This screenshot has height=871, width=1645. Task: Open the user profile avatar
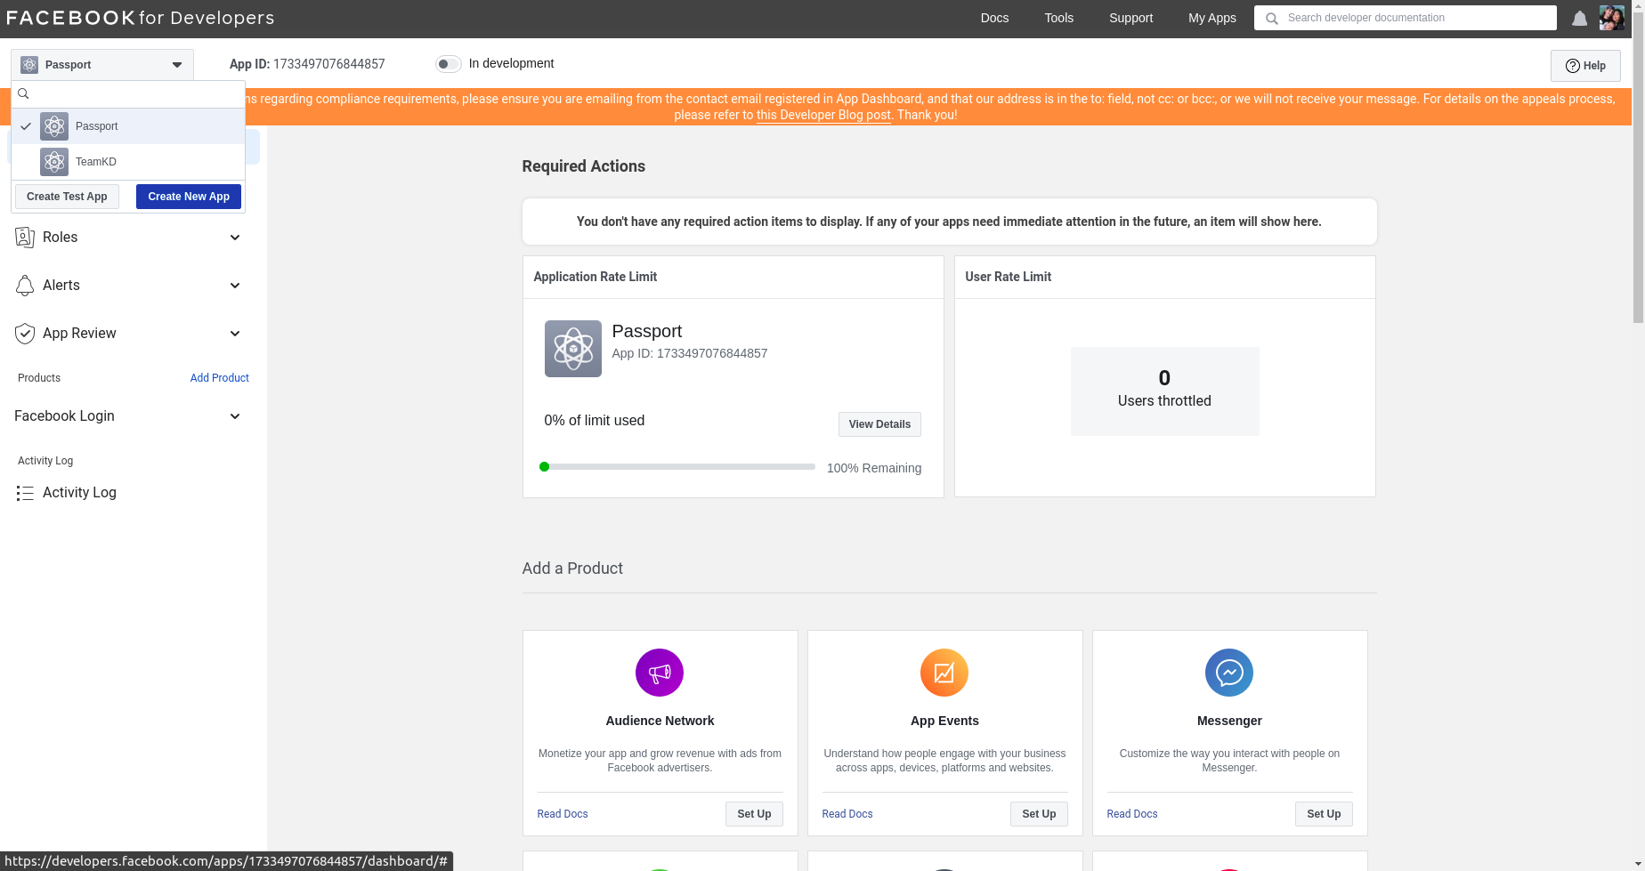(x=1611, y=18)
